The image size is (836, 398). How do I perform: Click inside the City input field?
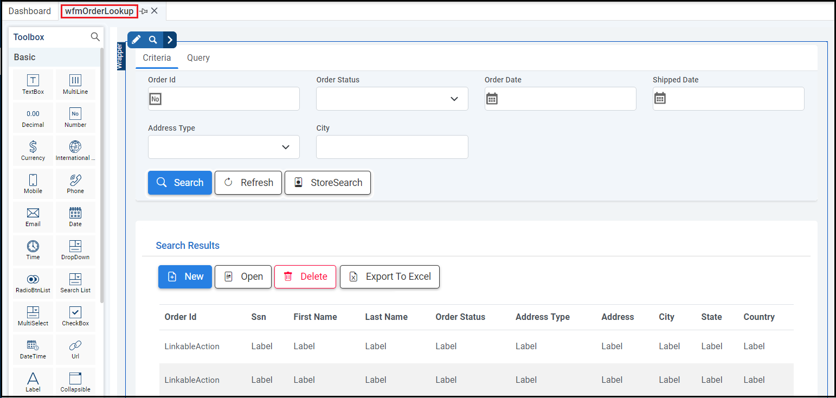point(392,147)
